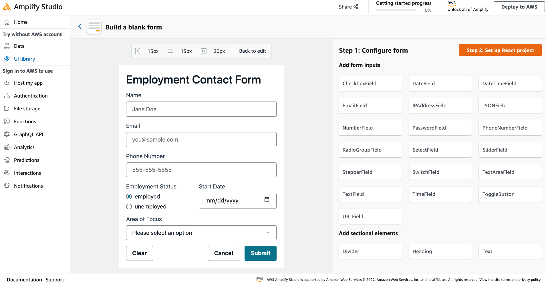Click the Share icon in the header
Image resolution: width=546 pixels, height=284 pixels.
click(x=356, y=7)
